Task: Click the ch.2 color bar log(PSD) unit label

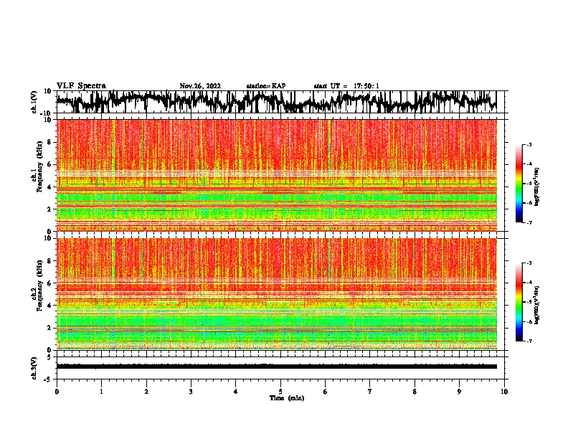Action: [x=537, y=306]
